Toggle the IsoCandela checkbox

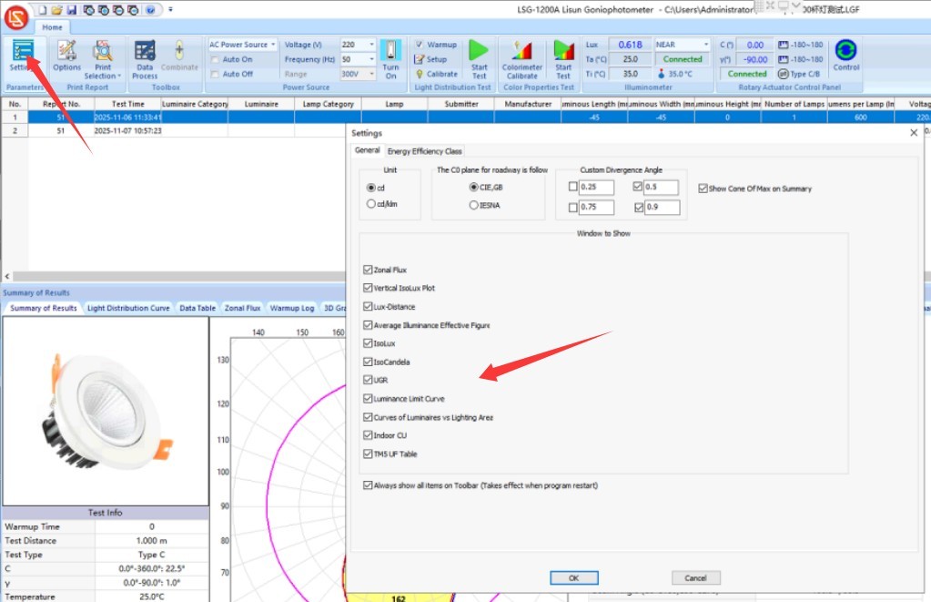[368, 362]
